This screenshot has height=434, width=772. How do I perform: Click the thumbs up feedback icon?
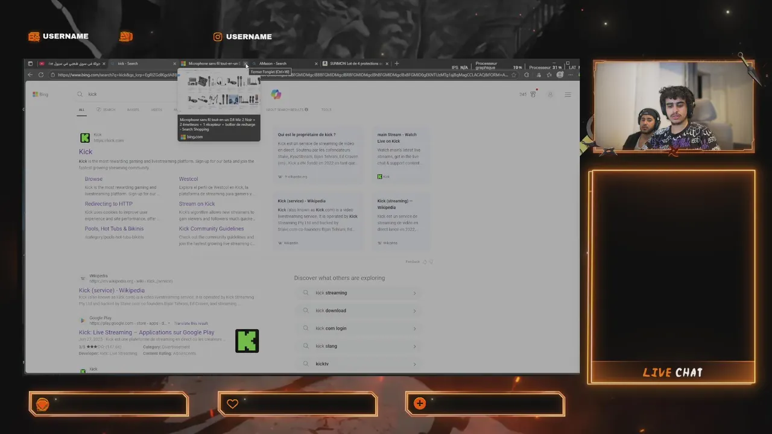pyautogui.click(x=425, y=262)
